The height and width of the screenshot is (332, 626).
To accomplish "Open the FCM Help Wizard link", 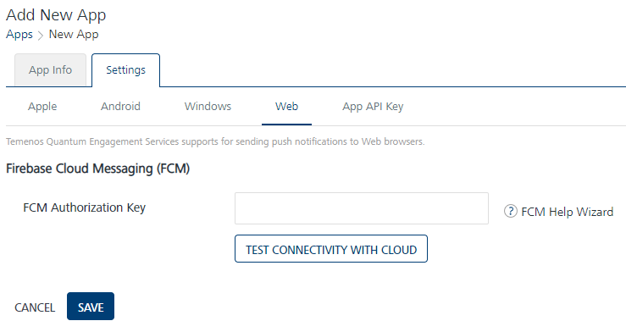I will [567, 212].
